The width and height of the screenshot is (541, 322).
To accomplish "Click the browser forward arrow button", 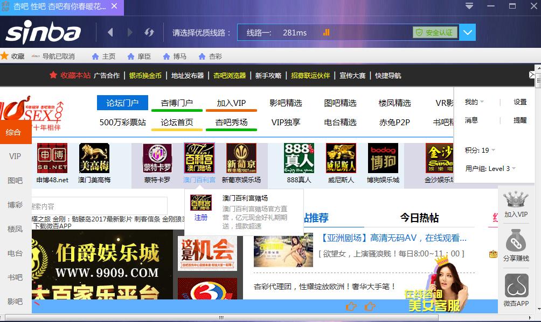I will (130, 32).
